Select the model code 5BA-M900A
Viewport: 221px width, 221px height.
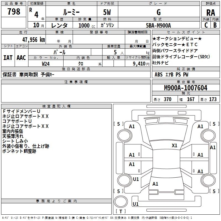tap(158, 25)
